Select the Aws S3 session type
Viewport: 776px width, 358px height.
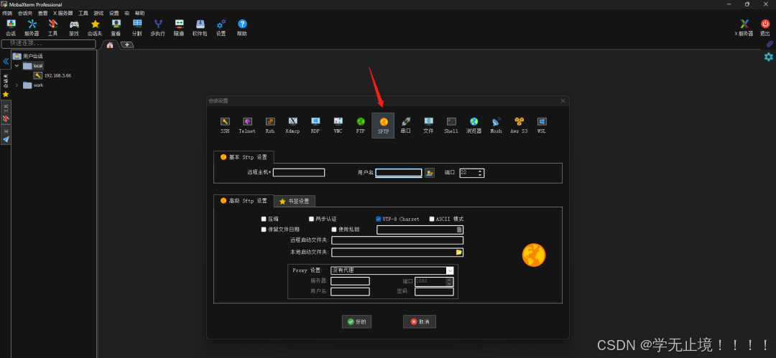tap(519, 126)
